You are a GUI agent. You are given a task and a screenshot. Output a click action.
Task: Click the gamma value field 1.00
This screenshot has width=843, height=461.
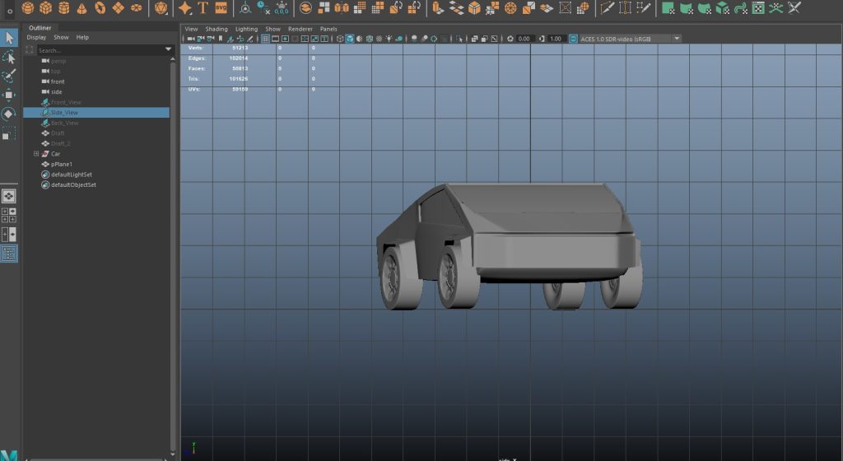pyautogui.click(x=556, y=39)
